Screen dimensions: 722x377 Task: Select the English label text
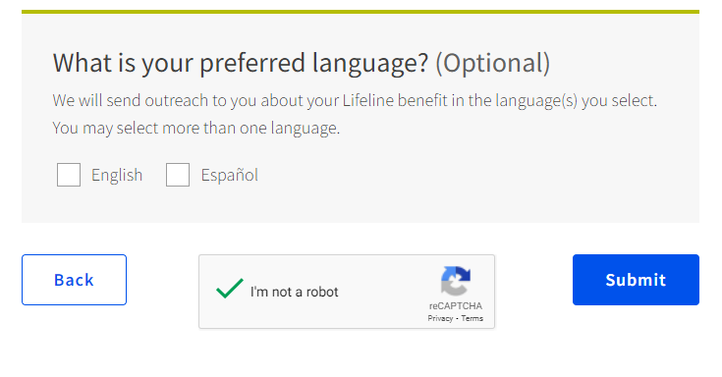(117, 176)
